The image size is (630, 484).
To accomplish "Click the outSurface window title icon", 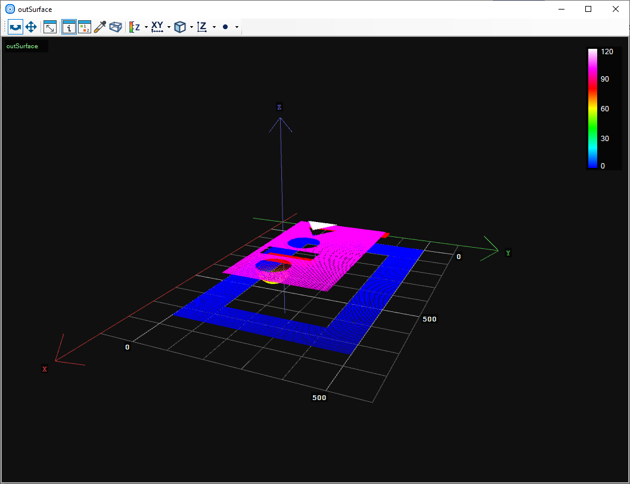I will point(10,9).
